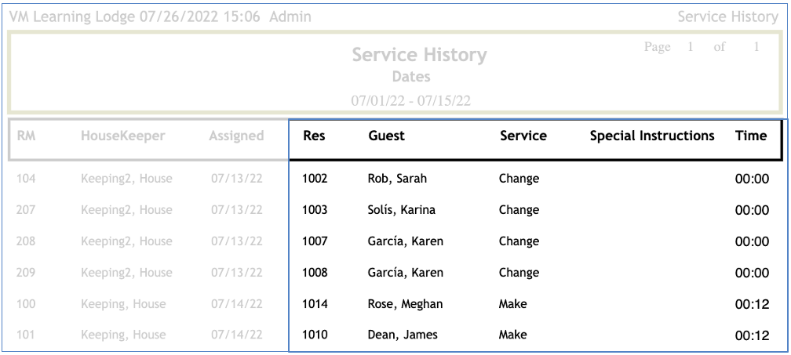
Task: Select guest Dean, James
Action: coord(403,335)
